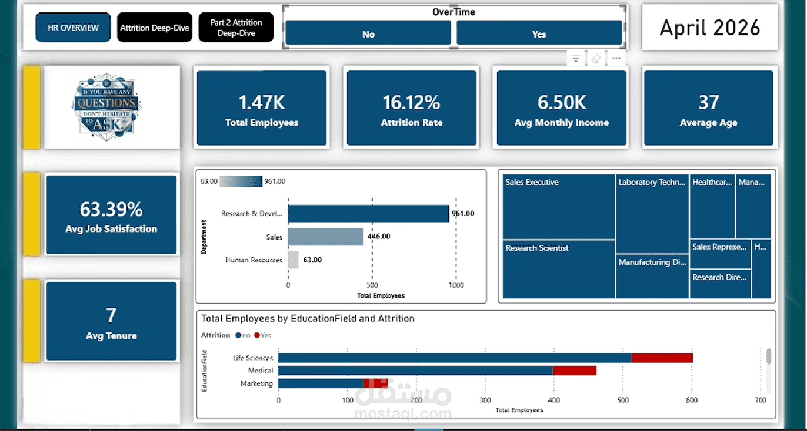Click the '961.00' bar data label
This screenshot has height=431, width=807.
click(x=463, y=214)
